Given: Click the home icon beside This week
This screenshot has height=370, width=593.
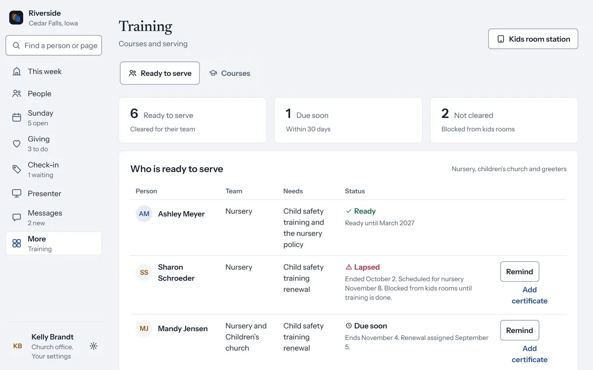Looking at the screenshot, I should coord(17,72).
